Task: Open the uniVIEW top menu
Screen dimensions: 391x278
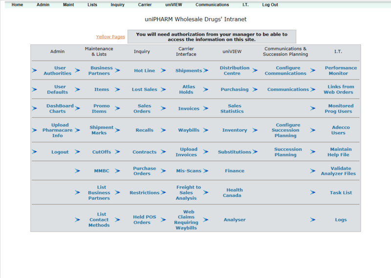Action: 174,5
